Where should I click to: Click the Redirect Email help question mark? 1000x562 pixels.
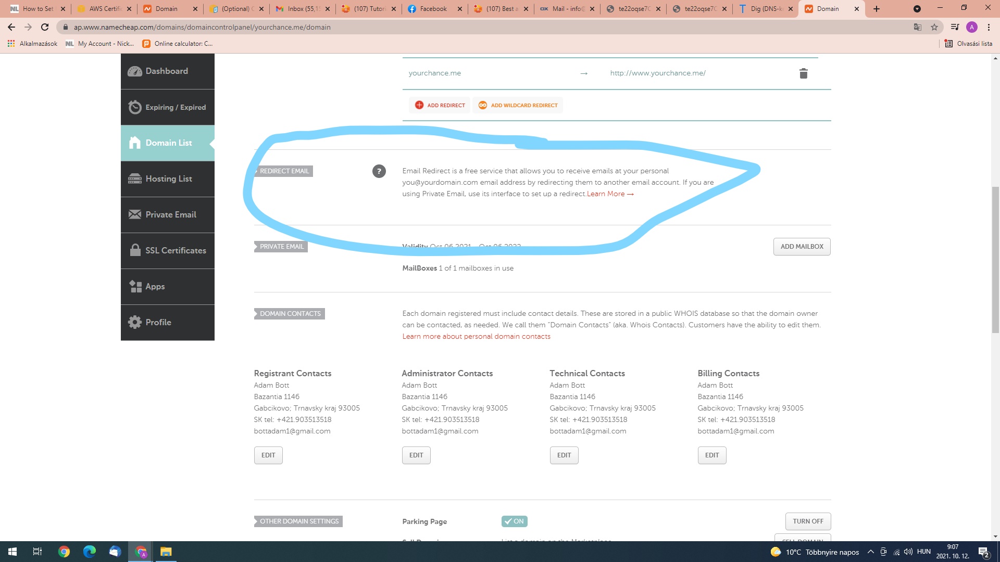pos(379,171)
